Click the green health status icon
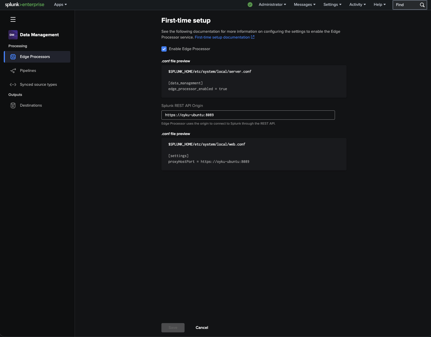 (x=250, y=5)
